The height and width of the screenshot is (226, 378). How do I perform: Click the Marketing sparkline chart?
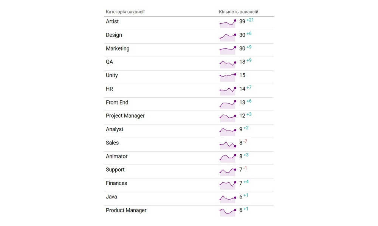228,51
